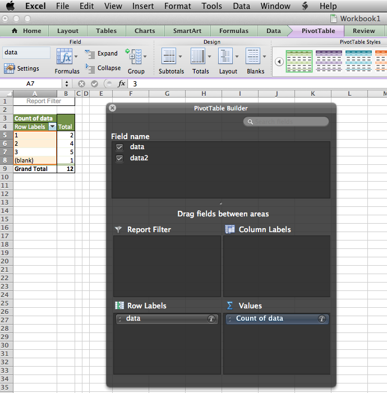
Task: Close the PivotTable Builder panel
Action: [x=112, y=108]
